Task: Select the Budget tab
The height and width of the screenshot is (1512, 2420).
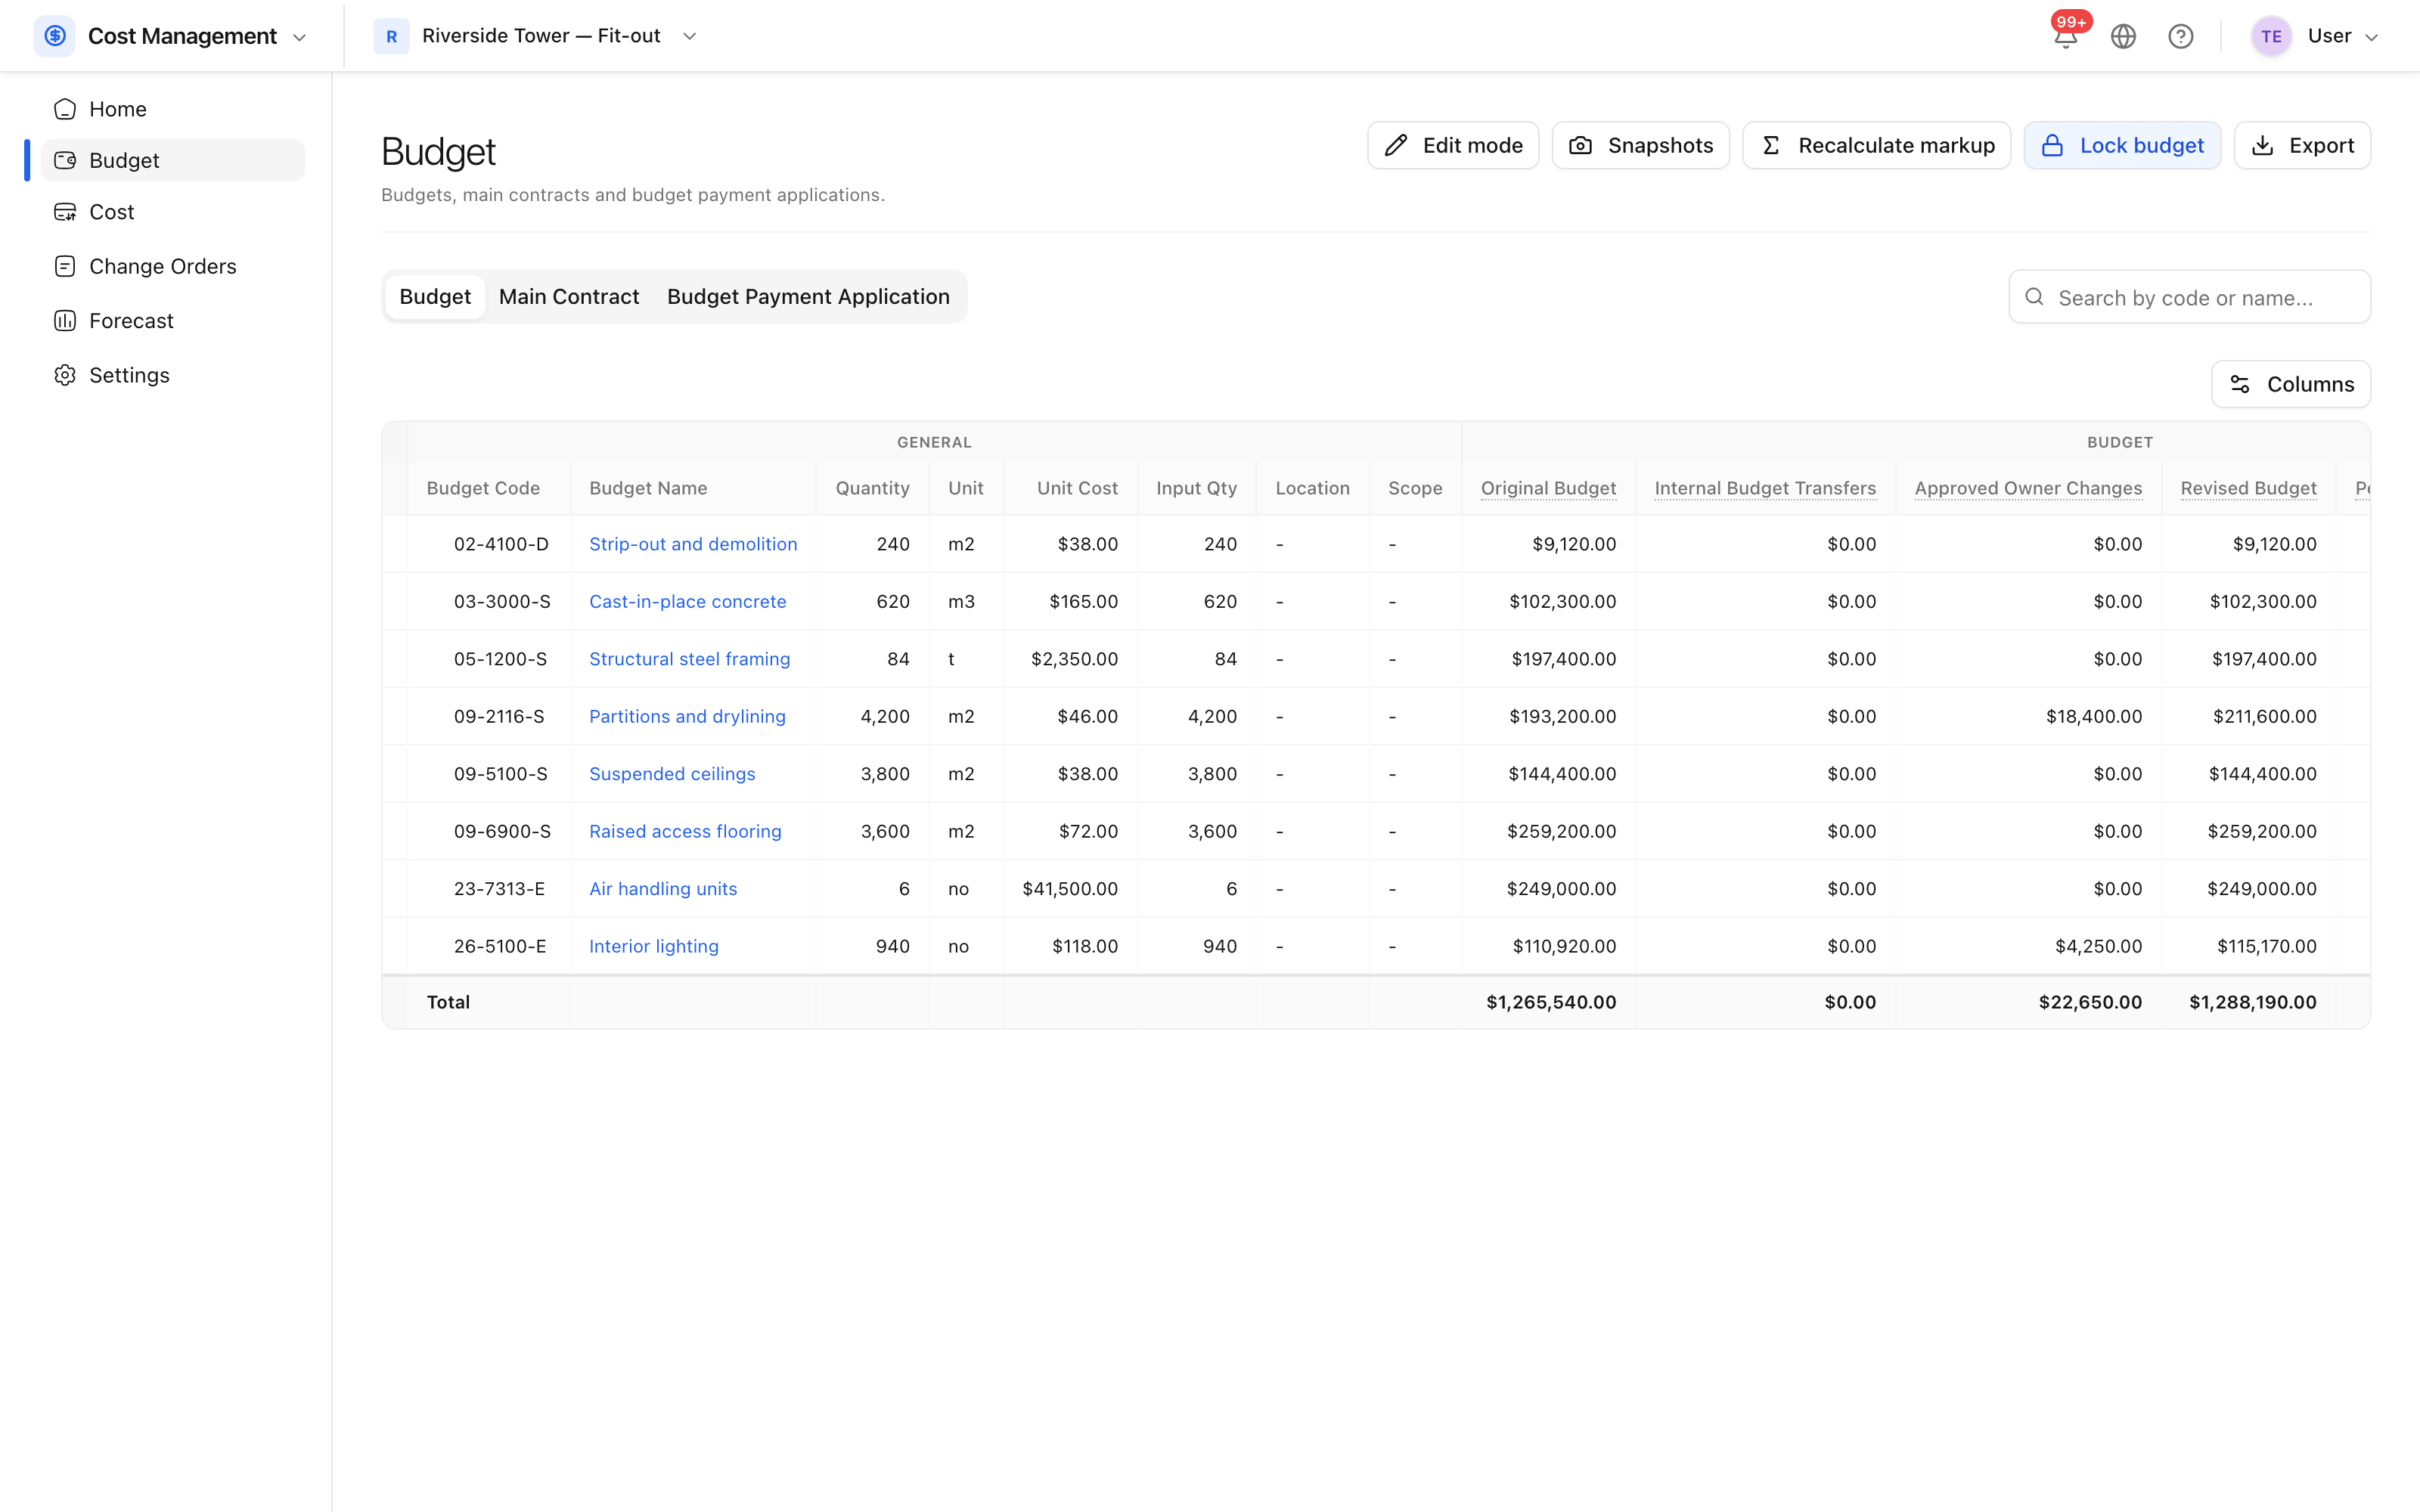Action: pyautogui.click(x=435, y=297)
